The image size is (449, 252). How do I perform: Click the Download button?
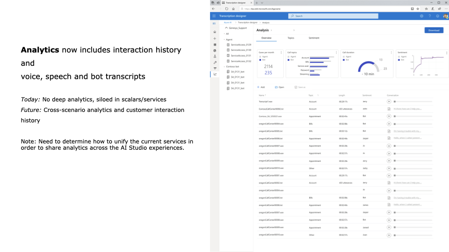click(x=434, y=30)
